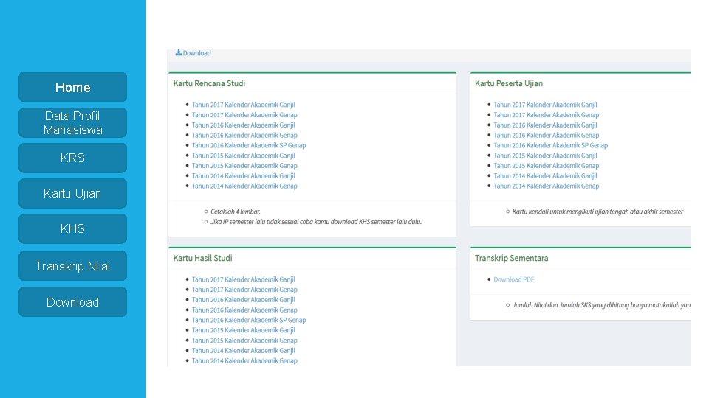The image size is (709, 398).
Task: Click Download PDF under Transkrip Sementara
Action: click(x=514, y=279)
